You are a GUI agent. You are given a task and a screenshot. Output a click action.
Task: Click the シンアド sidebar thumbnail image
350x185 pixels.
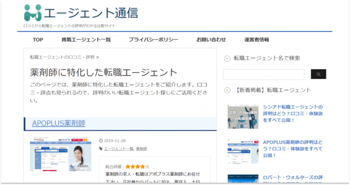click(243, 117)
